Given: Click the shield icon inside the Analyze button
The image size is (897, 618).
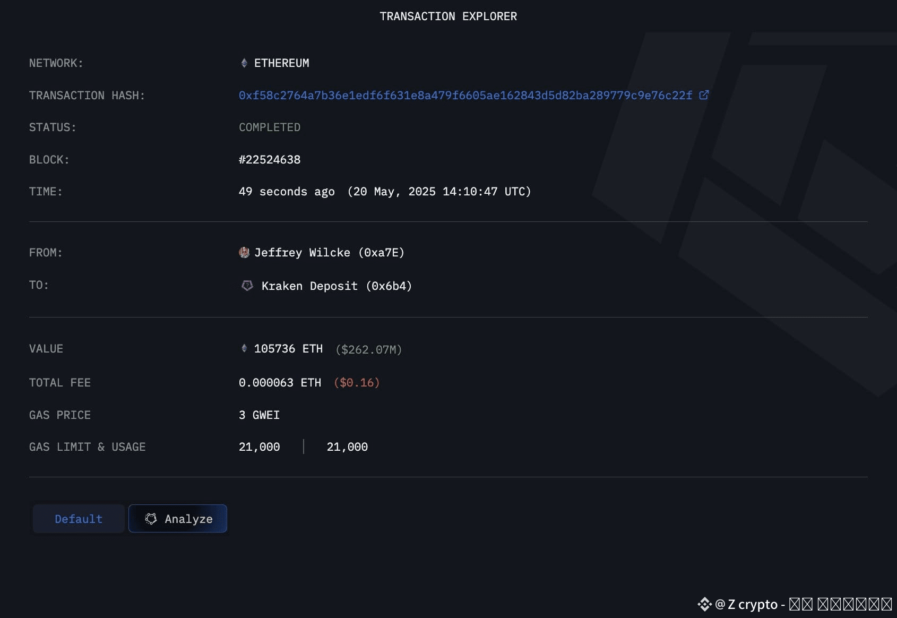Looking at the screenshot, I should pyautogui.click(x=151, y=519).
